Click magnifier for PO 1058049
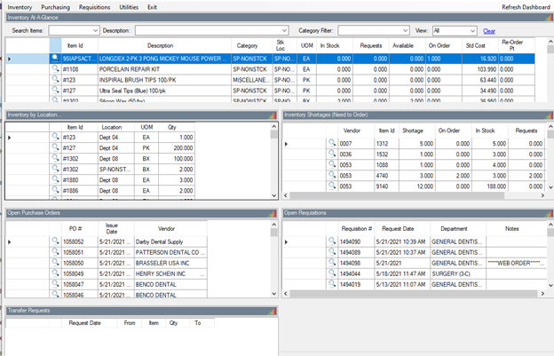Viewport: 554px width, 356px height. [x=55, y=273]
